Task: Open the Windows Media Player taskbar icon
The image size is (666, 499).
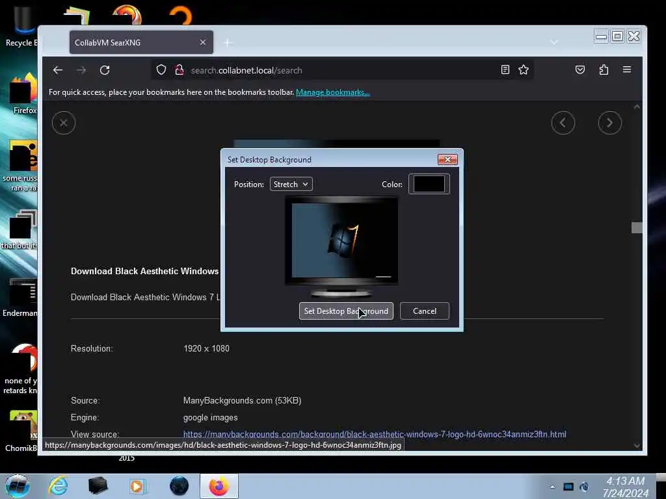Action: (138, 486)
